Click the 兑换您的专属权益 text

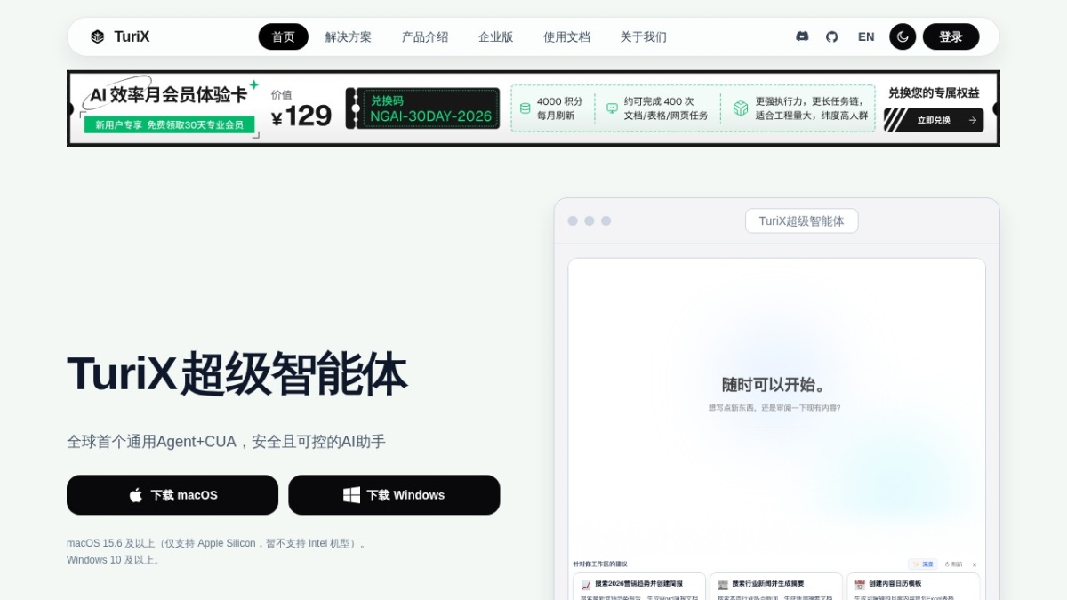tap(934, 92)
